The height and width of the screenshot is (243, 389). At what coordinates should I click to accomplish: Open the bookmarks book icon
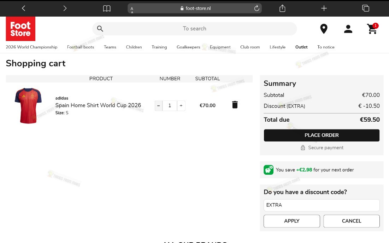[107, 8]
